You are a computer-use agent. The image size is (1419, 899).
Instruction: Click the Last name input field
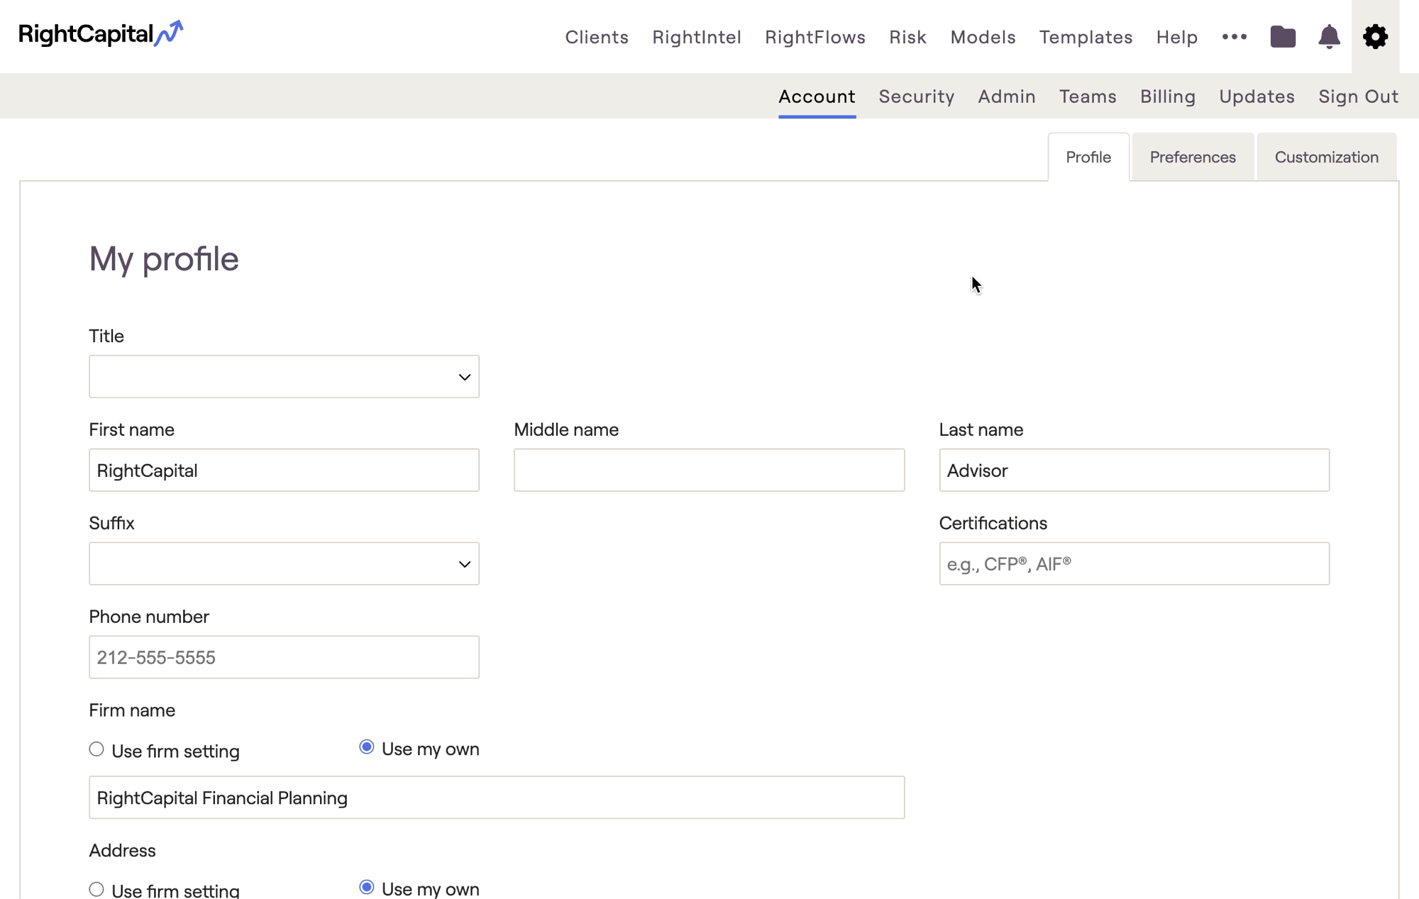(x=1134, y=470)
